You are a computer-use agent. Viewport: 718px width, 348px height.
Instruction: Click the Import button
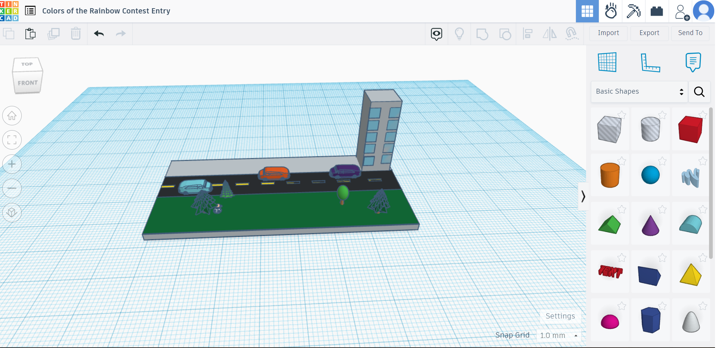608,33
